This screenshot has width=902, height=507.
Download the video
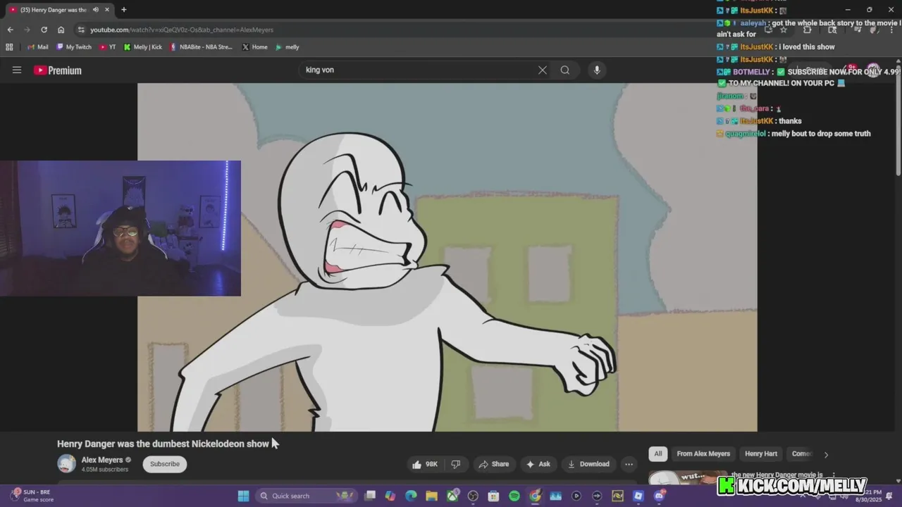pos(588,464)
